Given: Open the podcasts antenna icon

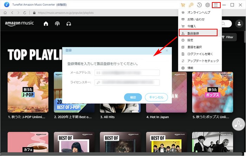Looking at the screenshot, I should [57, 24].
